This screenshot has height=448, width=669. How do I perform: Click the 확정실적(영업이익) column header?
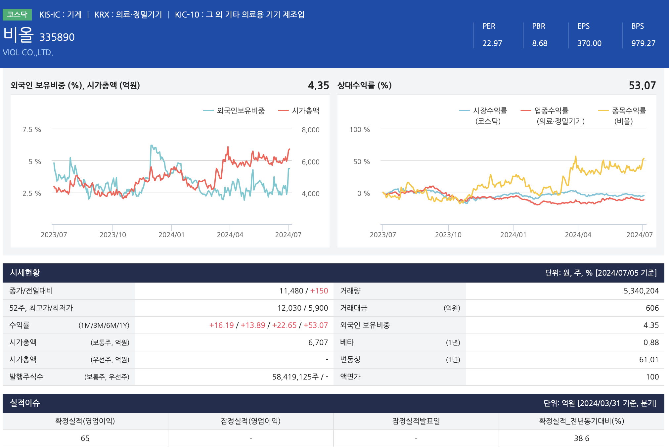85,421
